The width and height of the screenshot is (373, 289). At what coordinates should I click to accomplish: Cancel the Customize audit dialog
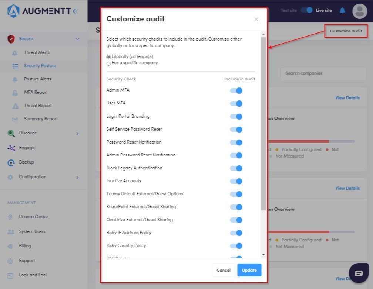click(x=223, y=270)
